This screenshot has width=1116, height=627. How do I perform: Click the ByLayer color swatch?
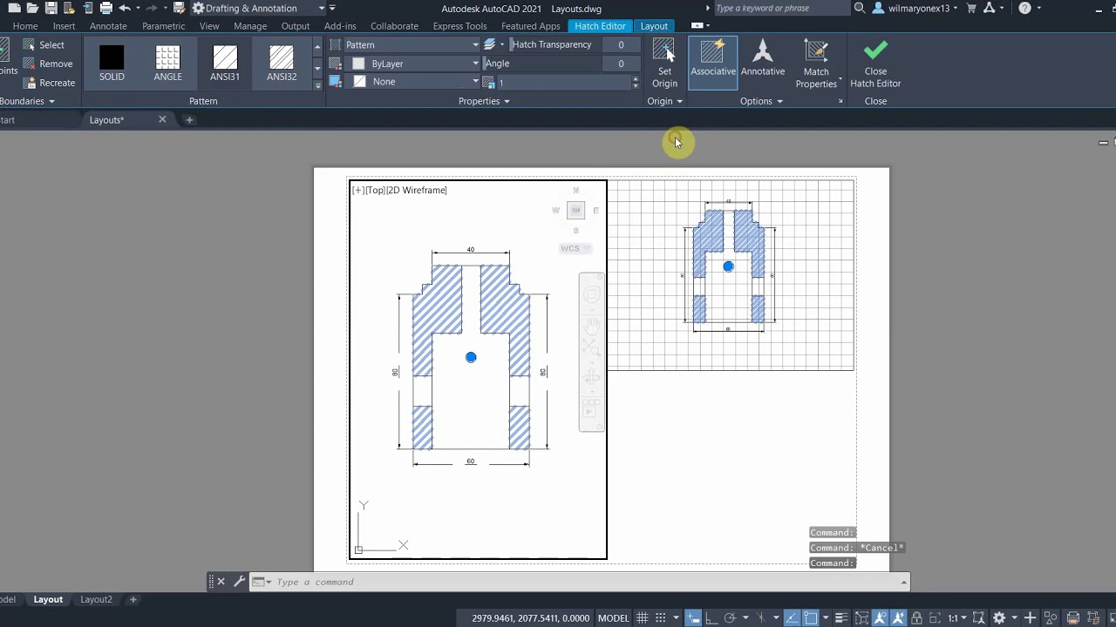click(x=358, y=64)
